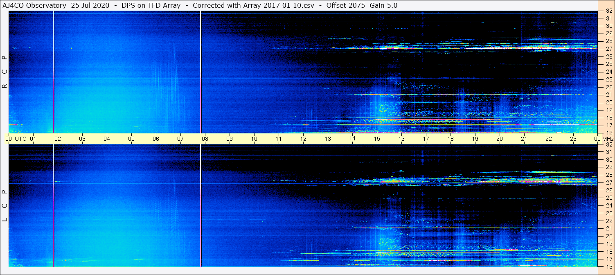This screenshot has height=275, width=615.
Task: Click the 03 hour tick label
Action: [x=82, y=139]
